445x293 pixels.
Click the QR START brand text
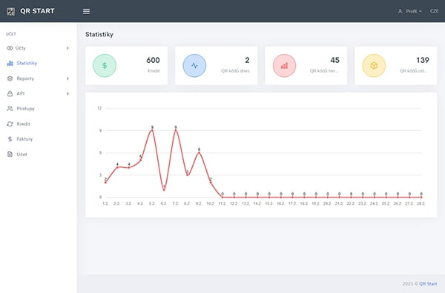[37, 11]
